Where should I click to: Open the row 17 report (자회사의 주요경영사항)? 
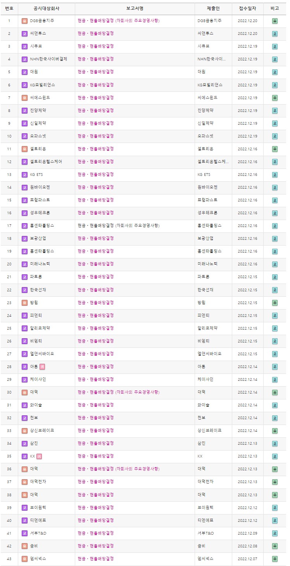point(118,225)
